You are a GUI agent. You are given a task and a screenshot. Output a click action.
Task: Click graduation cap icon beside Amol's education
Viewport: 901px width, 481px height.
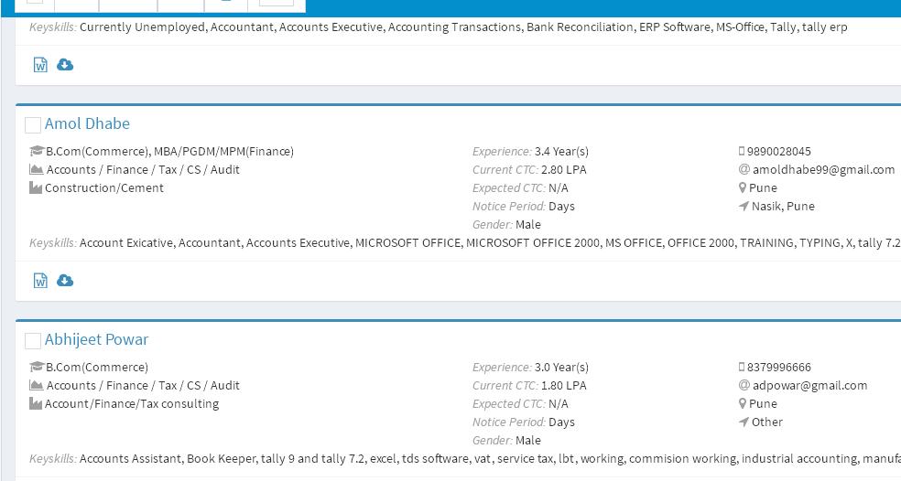(37, 151)
